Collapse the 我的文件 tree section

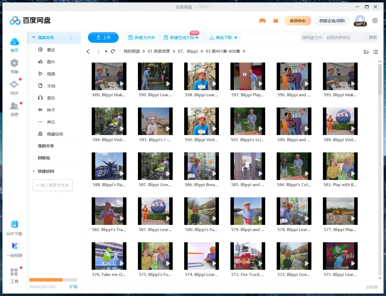(x=34, y=38)
